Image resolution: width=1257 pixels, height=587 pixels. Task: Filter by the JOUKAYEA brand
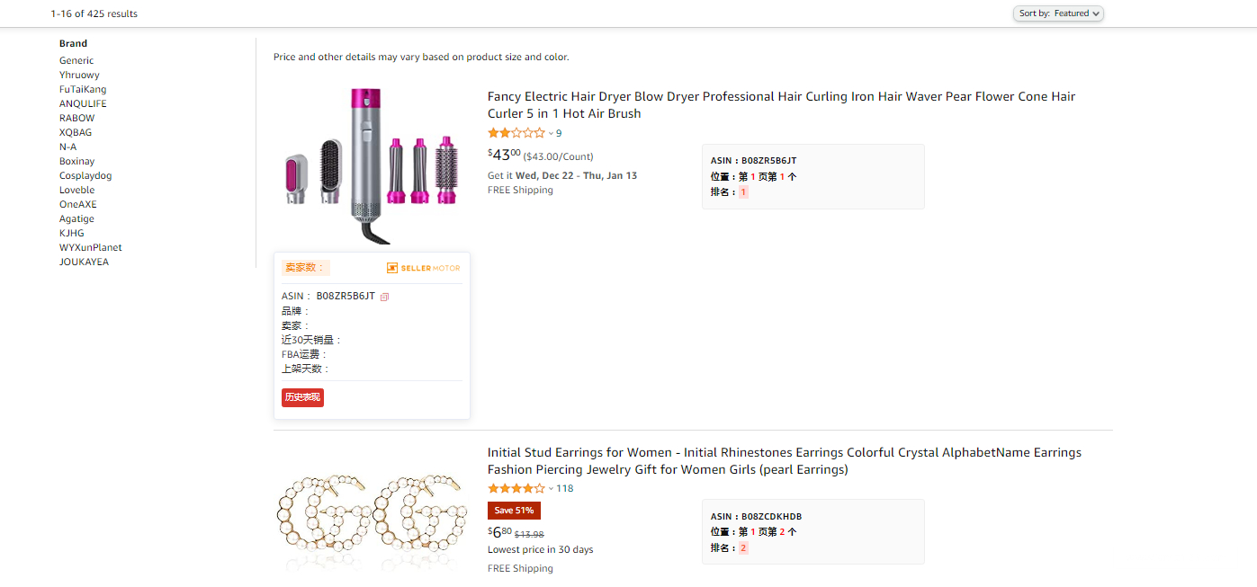(x=84, y=262)
